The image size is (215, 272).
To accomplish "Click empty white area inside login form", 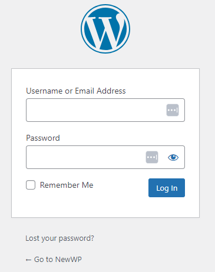I will click(105, 208).
